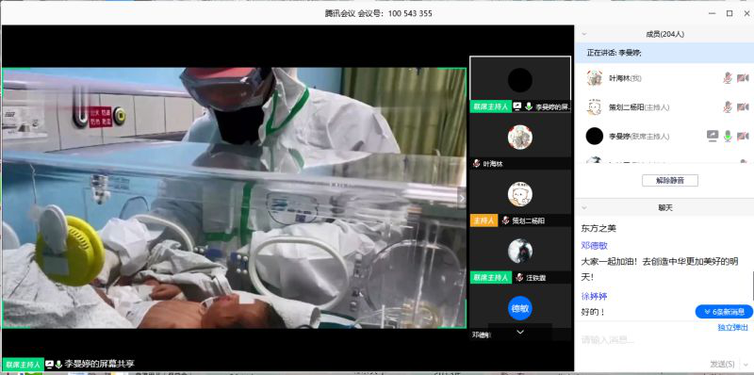Click the camera-off icon for 策划二杨阳
The height and width of the screenshot is (375, 754).
tap(743, 106)
